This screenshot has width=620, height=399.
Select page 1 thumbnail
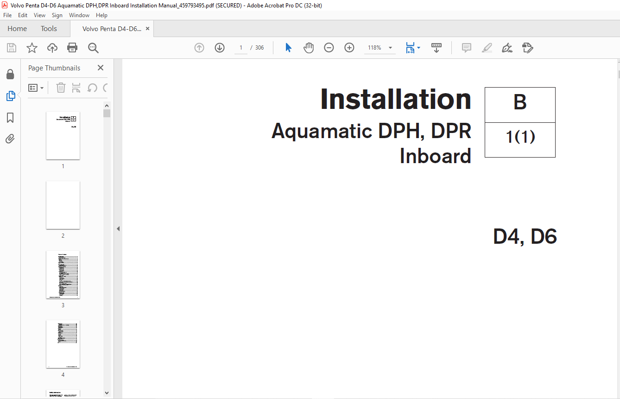coord(63,135)
